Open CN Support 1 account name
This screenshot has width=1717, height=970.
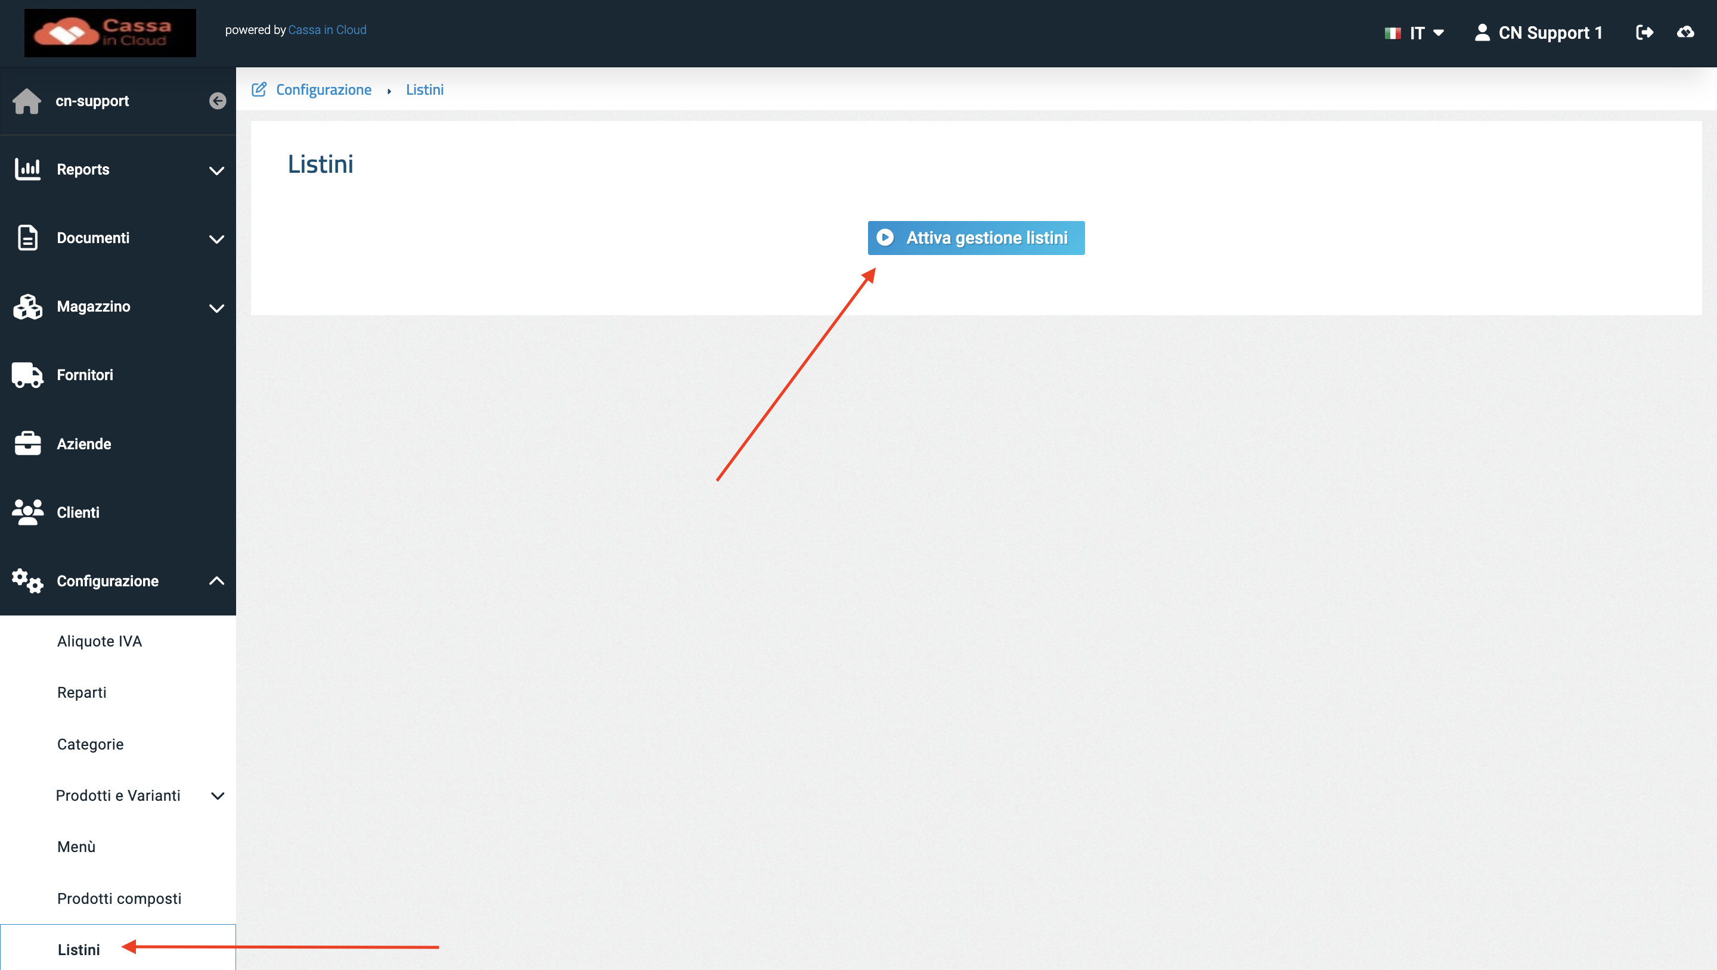tap(1550, 33)
